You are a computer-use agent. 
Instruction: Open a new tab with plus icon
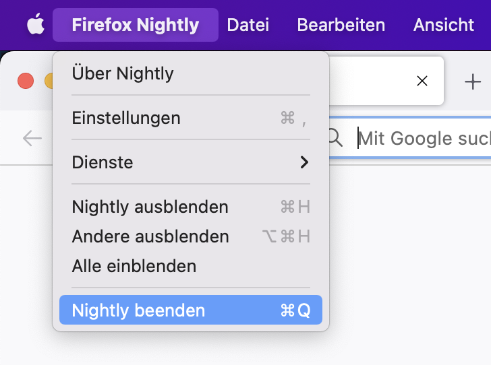click(x=472, y=81)
